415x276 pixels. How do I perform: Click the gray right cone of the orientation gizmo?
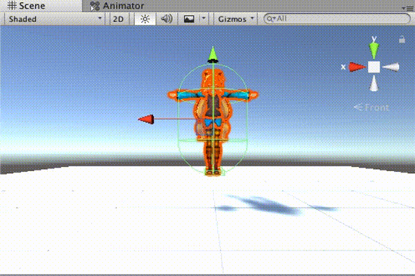click(x=391, y=67)
